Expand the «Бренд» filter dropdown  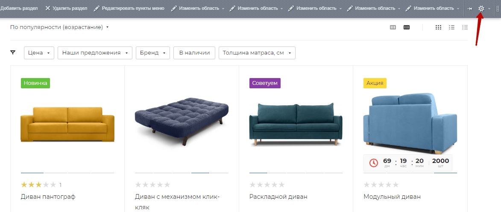(153, 53)
